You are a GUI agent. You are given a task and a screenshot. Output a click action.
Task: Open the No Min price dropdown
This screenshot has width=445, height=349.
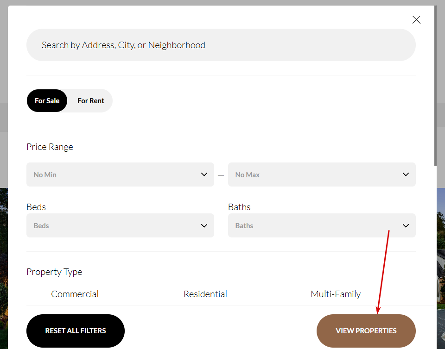click(x=116, y=174)
